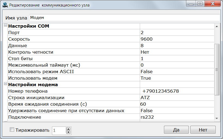Click the Строка инициализации label
223x139 pixels.
pyautogui.click(x=36, y=98)
